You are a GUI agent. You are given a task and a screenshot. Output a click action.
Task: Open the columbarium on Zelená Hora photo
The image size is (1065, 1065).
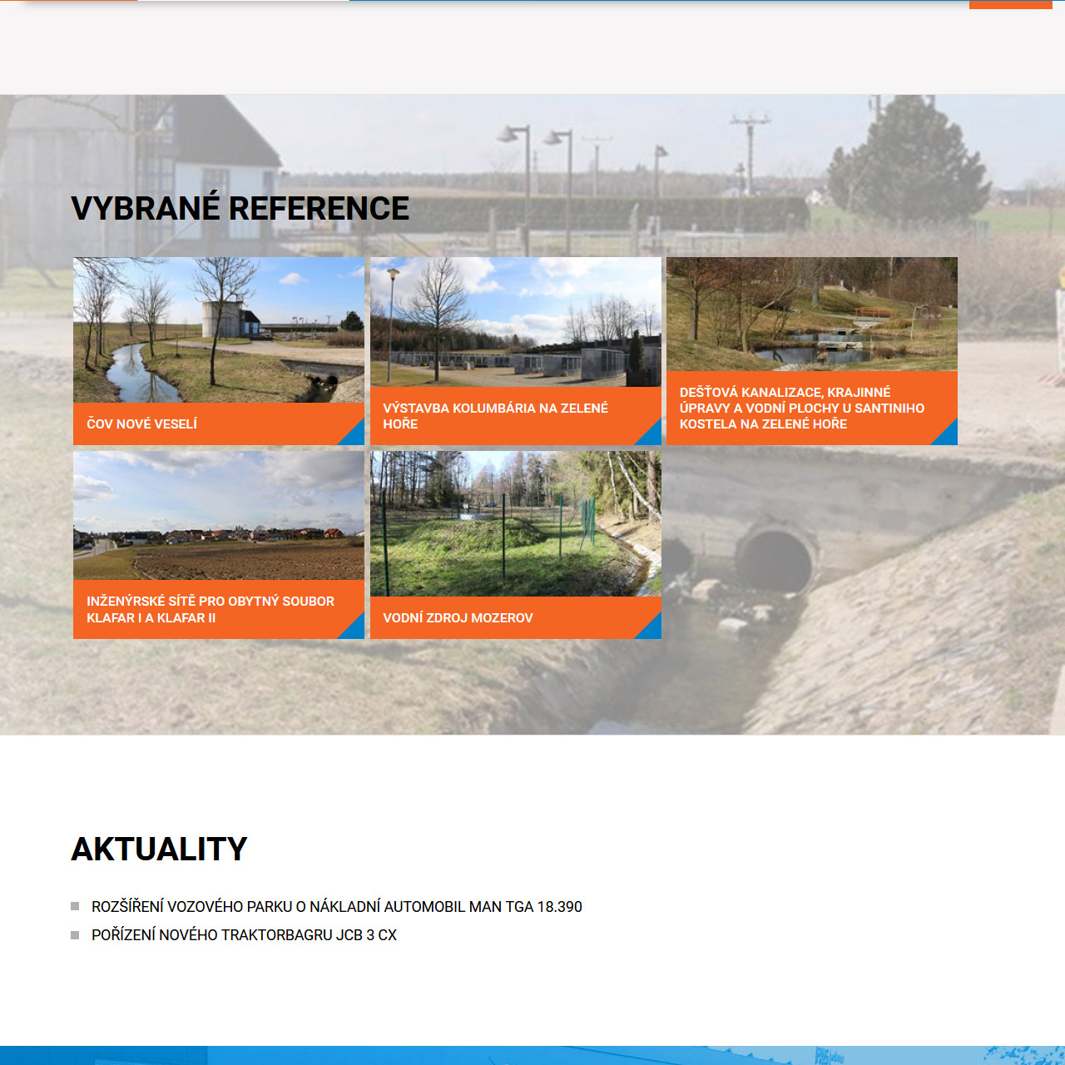point(516,322)
